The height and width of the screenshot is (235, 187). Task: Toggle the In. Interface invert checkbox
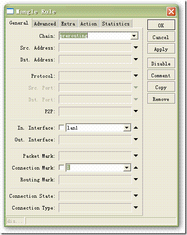(x=61, y=127)
